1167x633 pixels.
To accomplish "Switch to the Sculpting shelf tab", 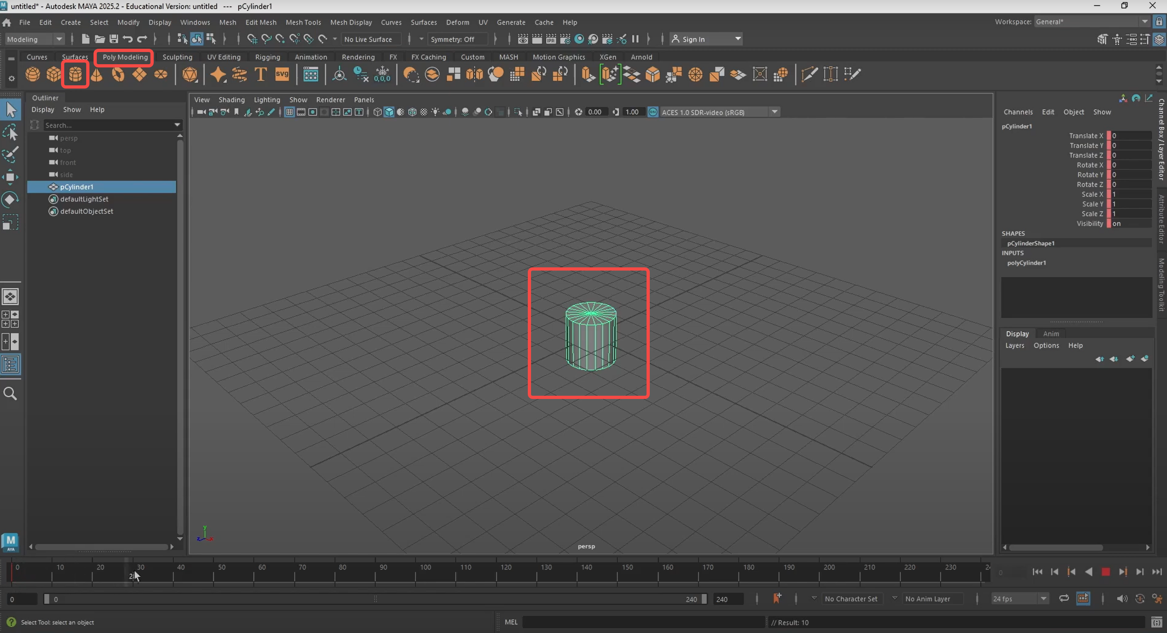I will pyautogui.click(x=178, y=57).
